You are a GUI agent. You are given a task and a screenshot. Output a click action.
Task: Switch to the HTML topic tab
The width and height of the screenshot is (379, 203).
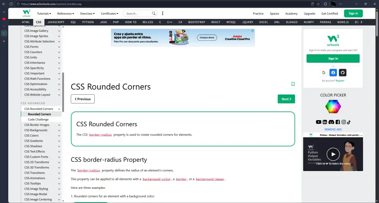coord(26,22)
